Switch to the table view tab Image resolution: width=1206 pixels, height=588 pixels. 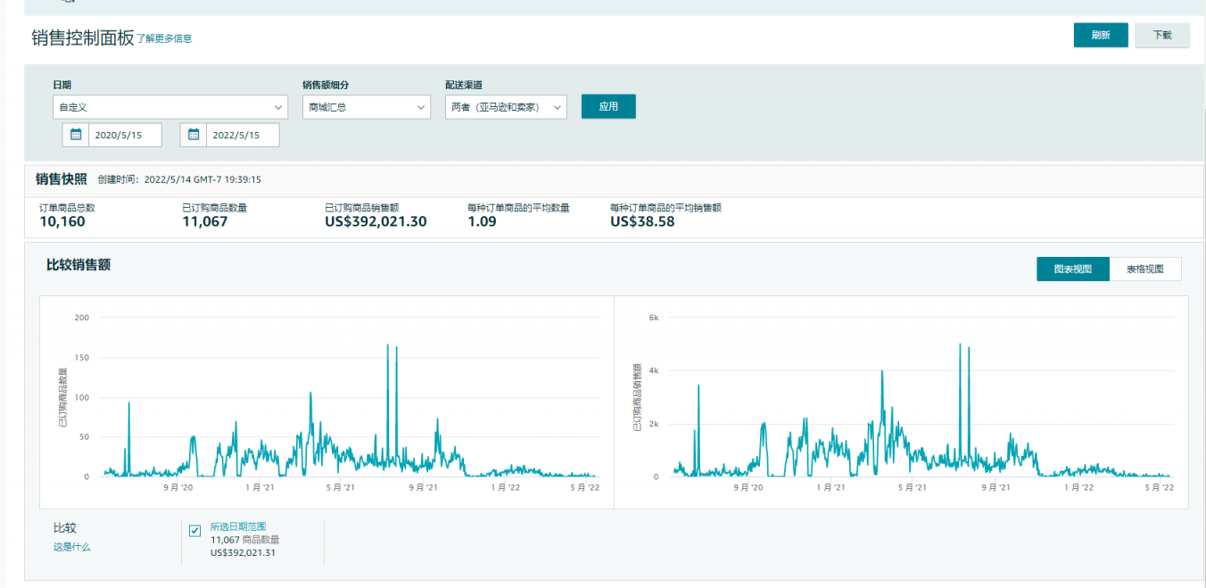coord(1144,269)
